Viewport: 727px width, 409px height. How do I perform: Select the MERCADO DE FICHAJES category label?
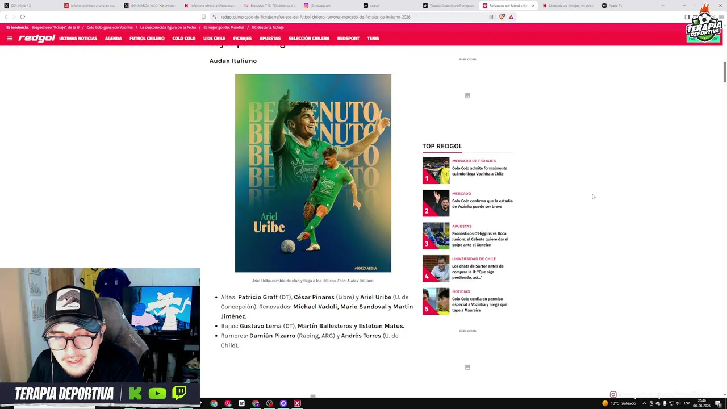click(474, 161)
